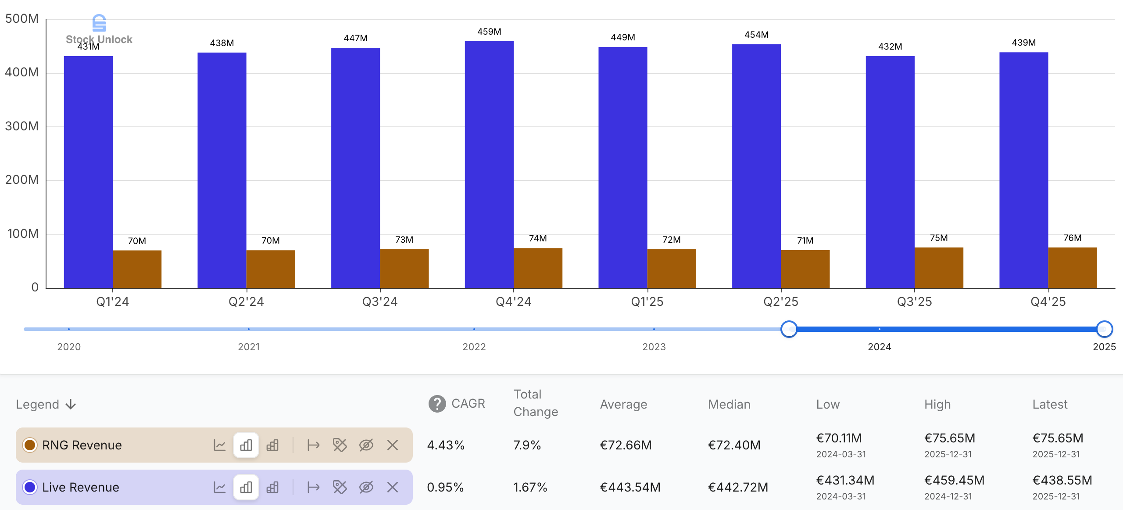Toggle data labels off for Live Revenue
Screen dimensions: 1123x510
tap(340, 487)
